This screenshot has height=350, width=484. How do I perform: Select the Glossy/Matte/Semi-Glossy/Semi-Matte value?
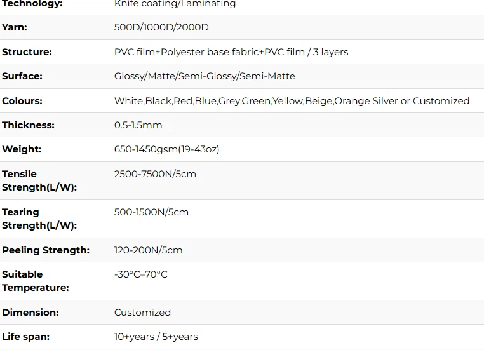(205, 76)
